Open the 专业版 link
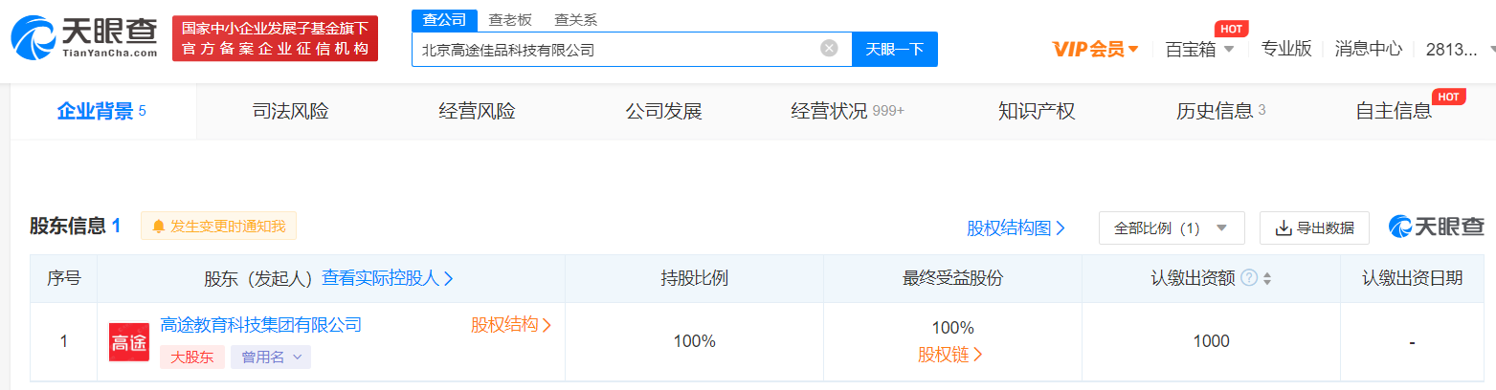 click(1286, 49)
